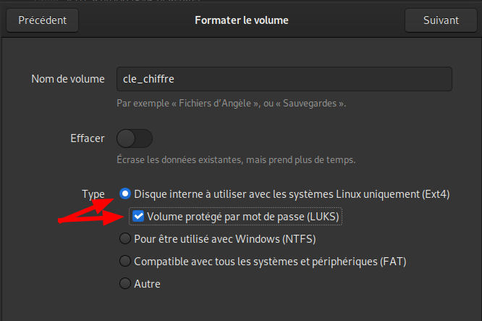Click the Type label text

[93, 194]
